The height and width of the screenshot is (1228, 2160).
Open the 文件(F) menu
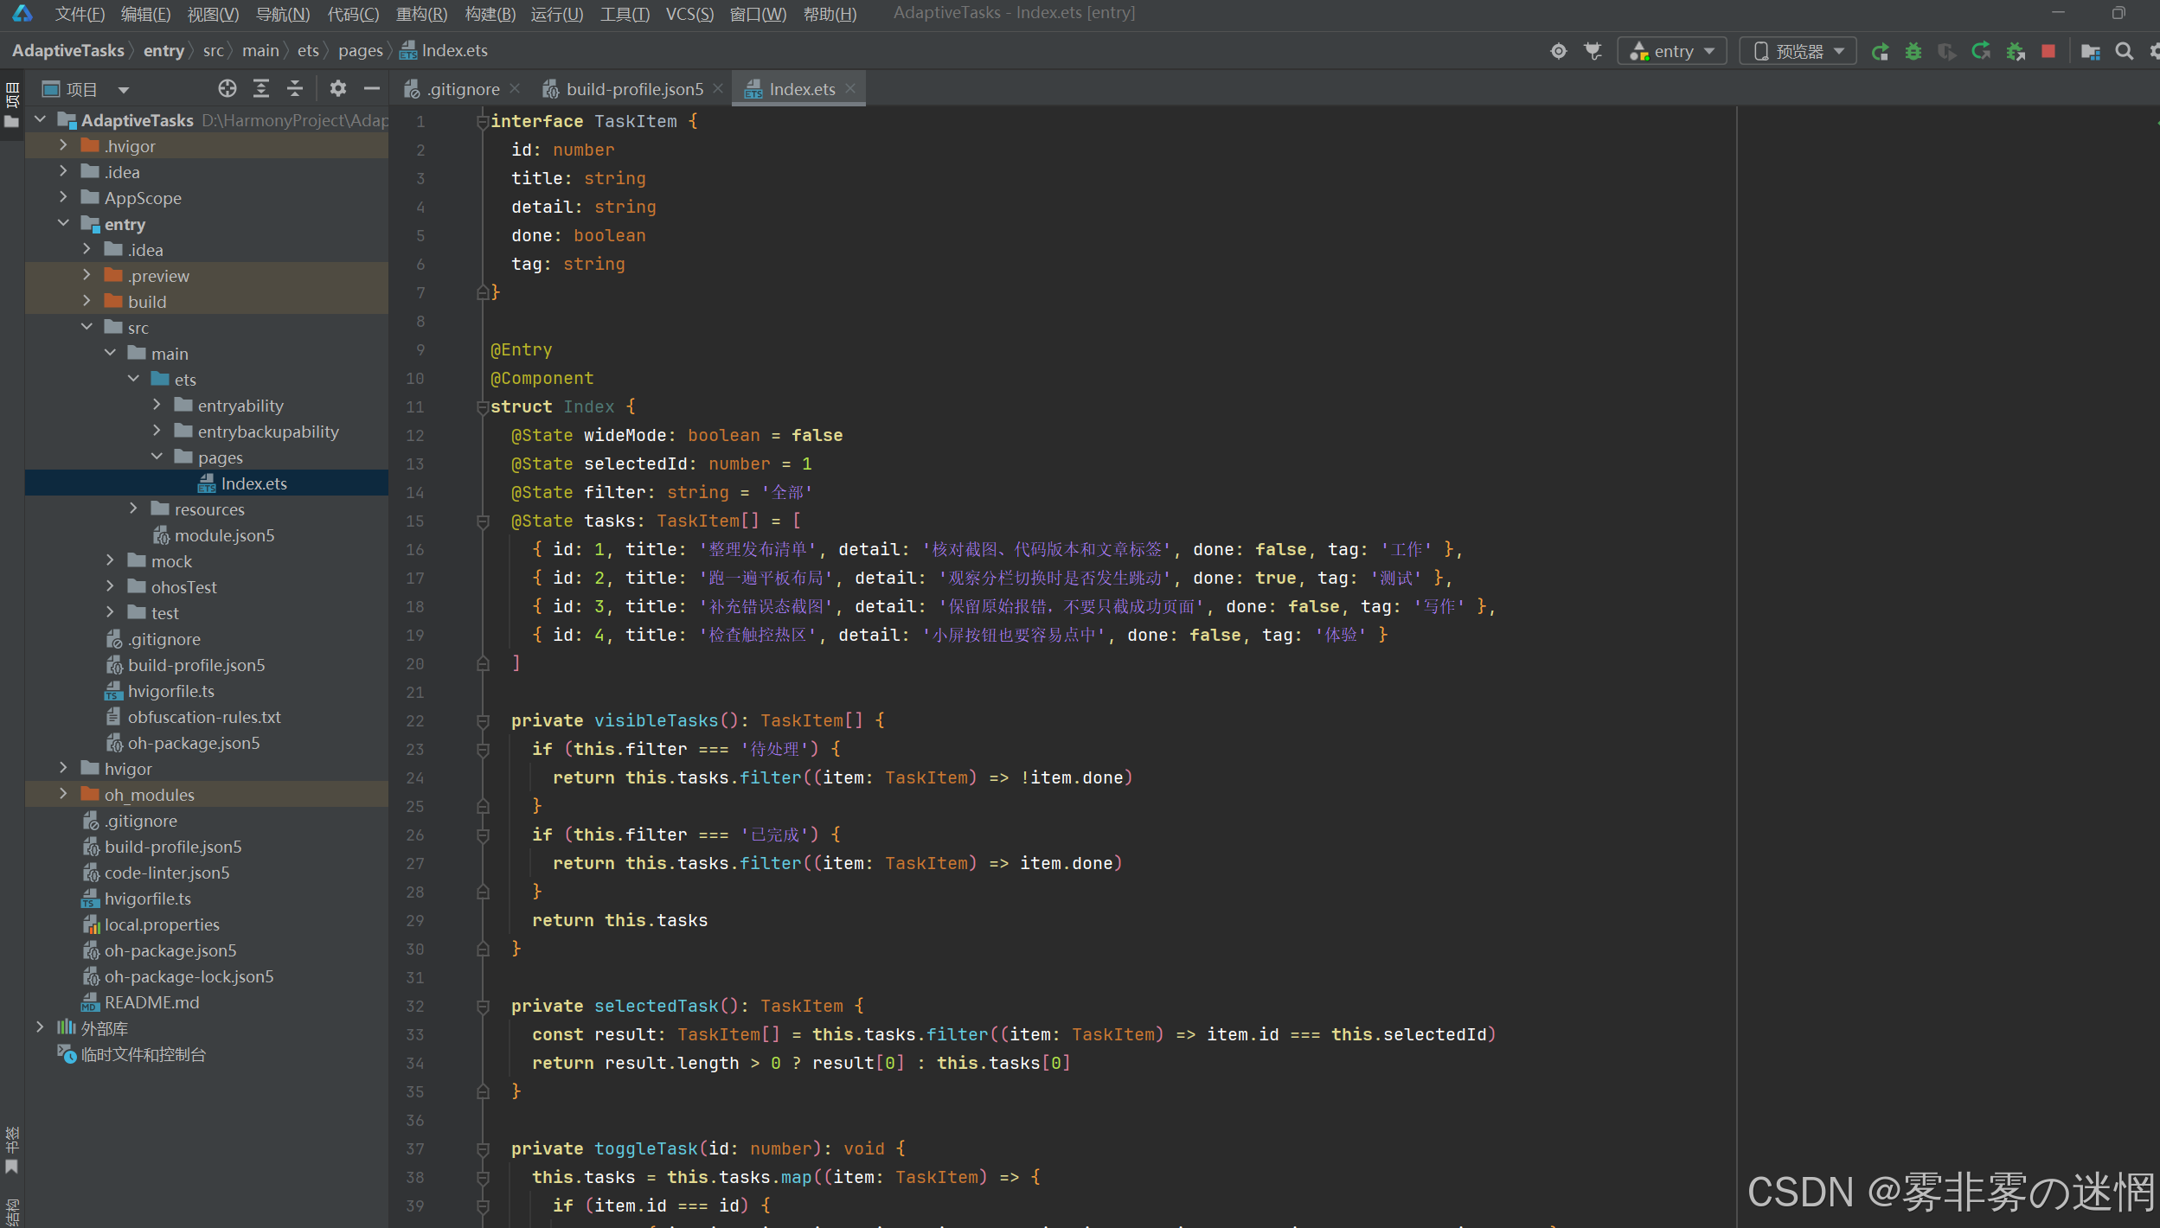[80, 14]
